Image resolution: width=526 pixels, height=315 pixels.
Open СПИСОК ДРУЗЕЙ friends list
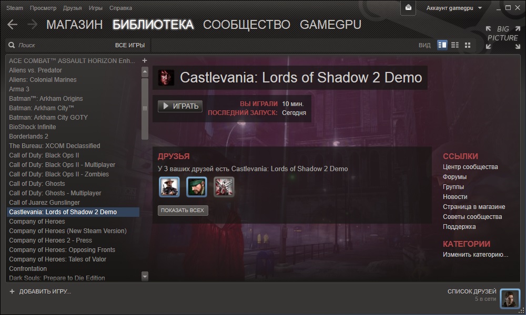pyautogui.click(x=472, y=291)
